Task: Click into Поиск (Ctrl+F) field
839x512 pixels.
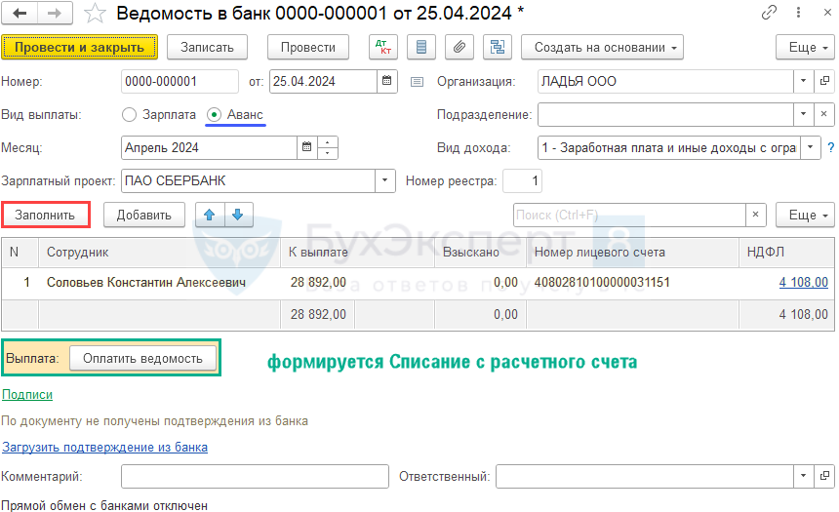Action: point(629,215)
